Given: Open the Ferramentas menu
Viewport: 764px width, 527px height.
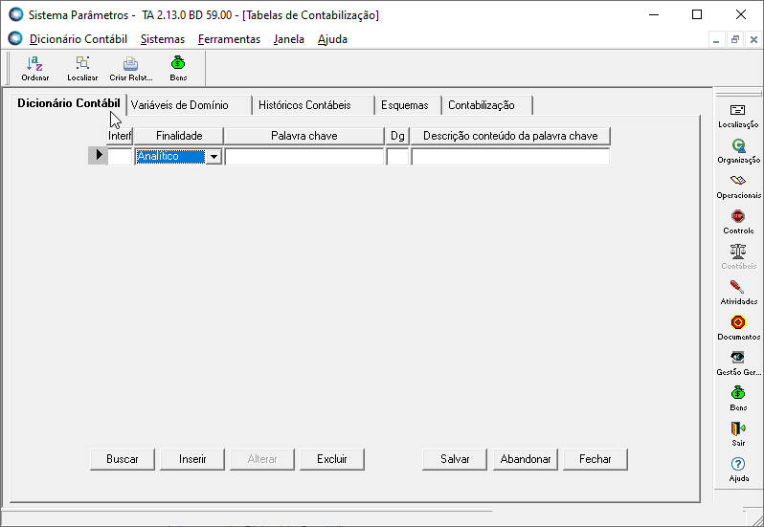Looking at the screenshot, I should pos(229,39).
